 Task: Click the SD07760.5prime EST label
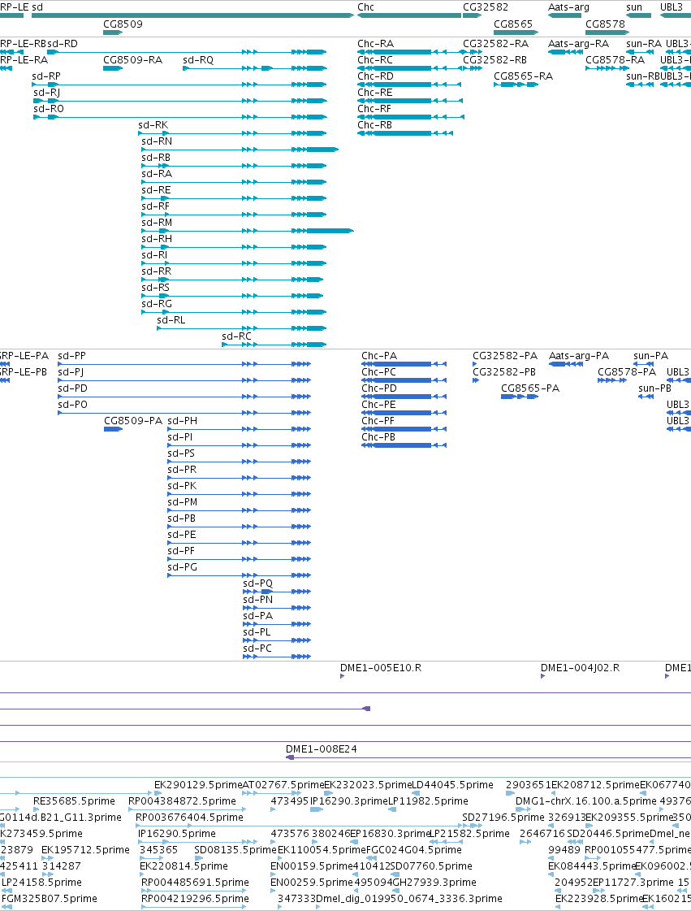(431, 866)
